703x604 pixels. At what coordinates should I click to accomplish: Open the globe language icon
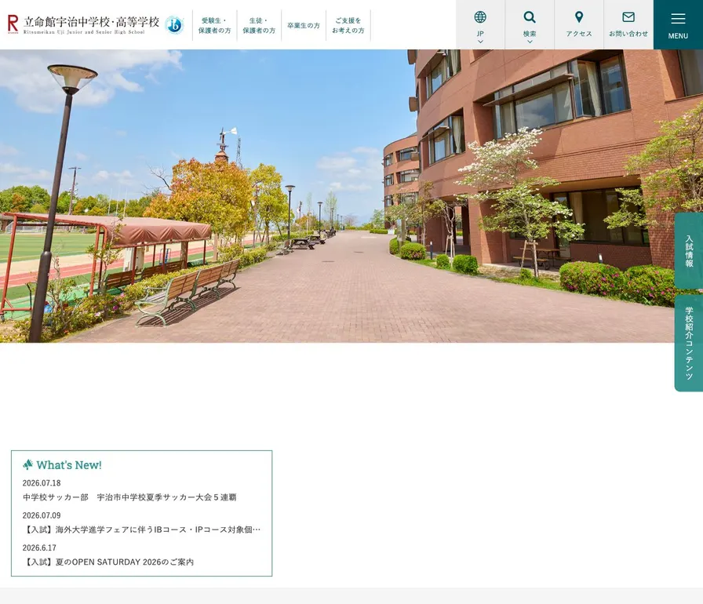tap(480, 17)
